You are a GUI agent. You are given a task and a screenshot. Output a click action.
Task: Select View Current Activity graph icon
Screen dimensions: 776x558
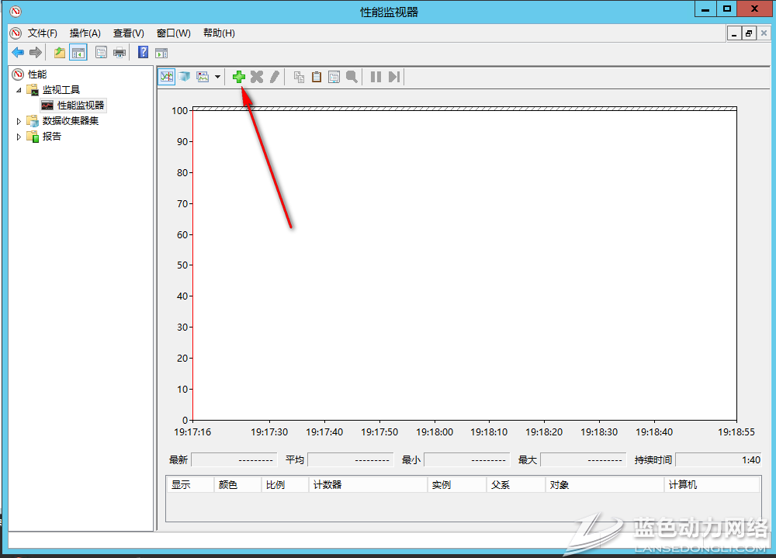point(166,77)
